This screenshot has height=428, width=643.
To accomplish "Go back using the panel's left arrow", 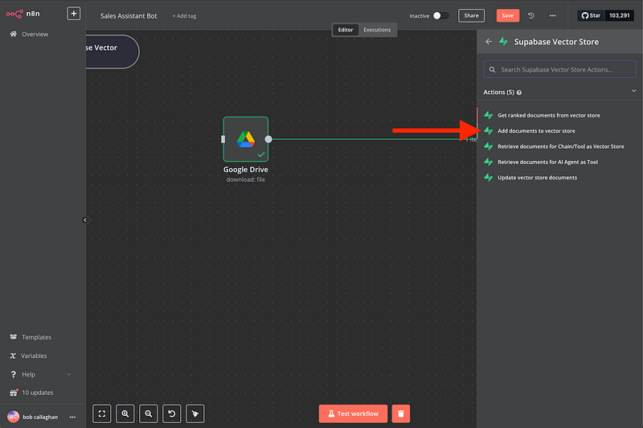I will coord(489,42).
